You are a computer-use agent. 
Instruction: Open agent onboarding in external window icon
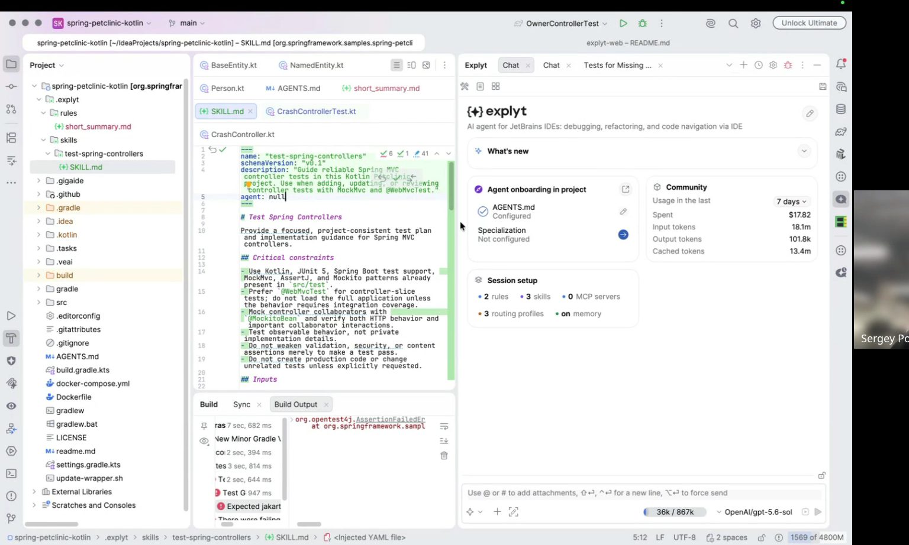click(x=626, y=189)
